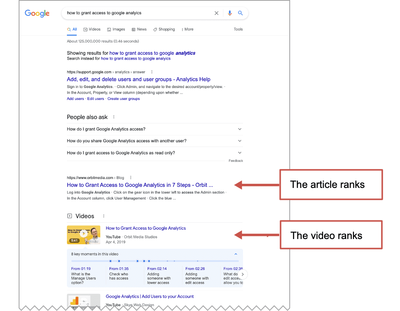Click the blue magnifier search icon
The height and width of the screenshot is (311, 400).
(240, 13)
